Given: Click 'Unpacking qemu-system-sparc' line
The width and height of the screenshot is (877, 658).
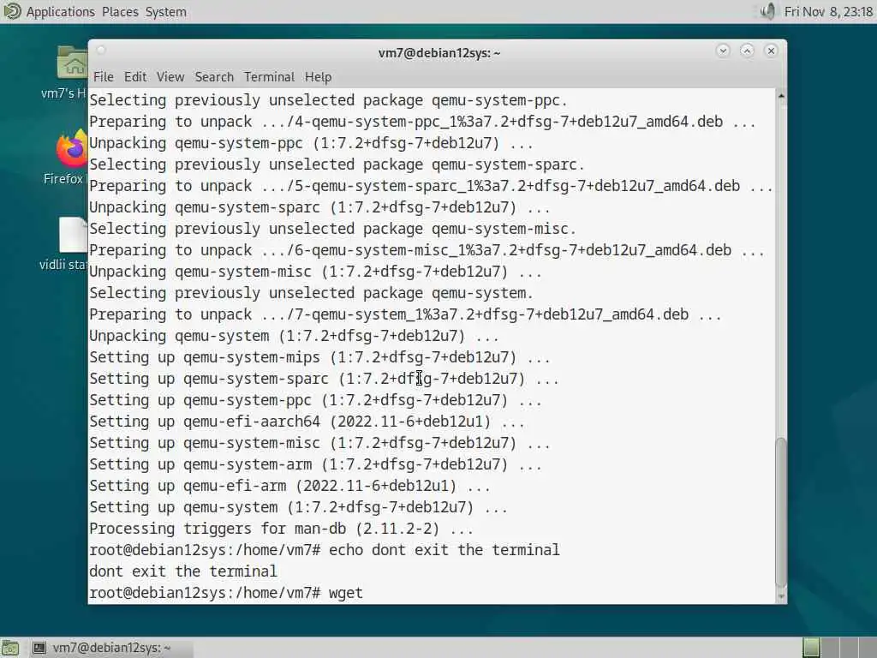Looking at the screenshot, I should point(320,207).
